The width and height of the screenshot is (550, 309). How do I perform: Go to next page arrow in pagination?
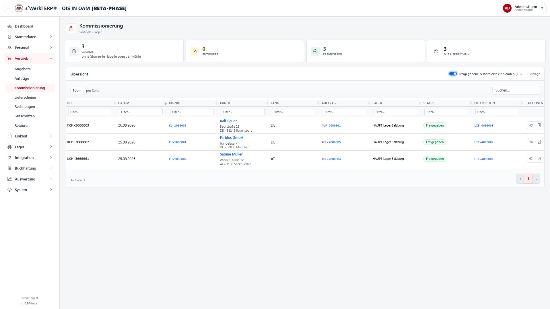point(536,179)
